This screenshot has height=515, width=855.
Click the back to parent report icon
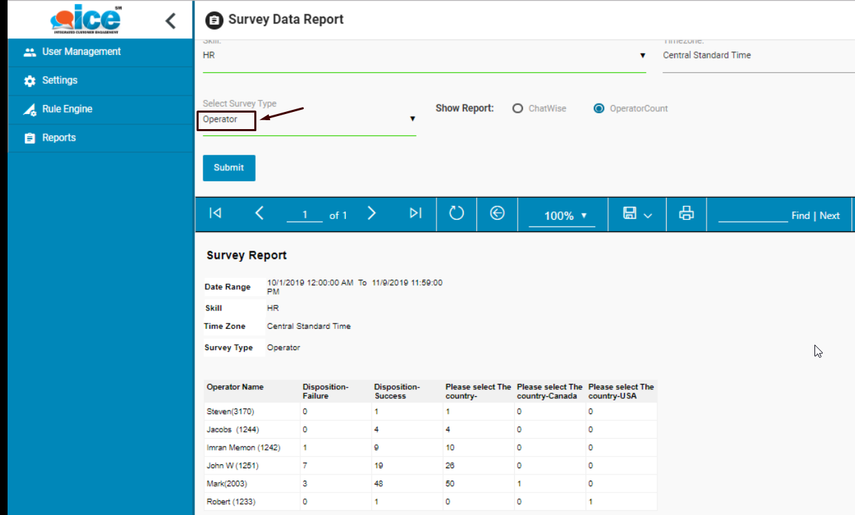pos(497,214)
